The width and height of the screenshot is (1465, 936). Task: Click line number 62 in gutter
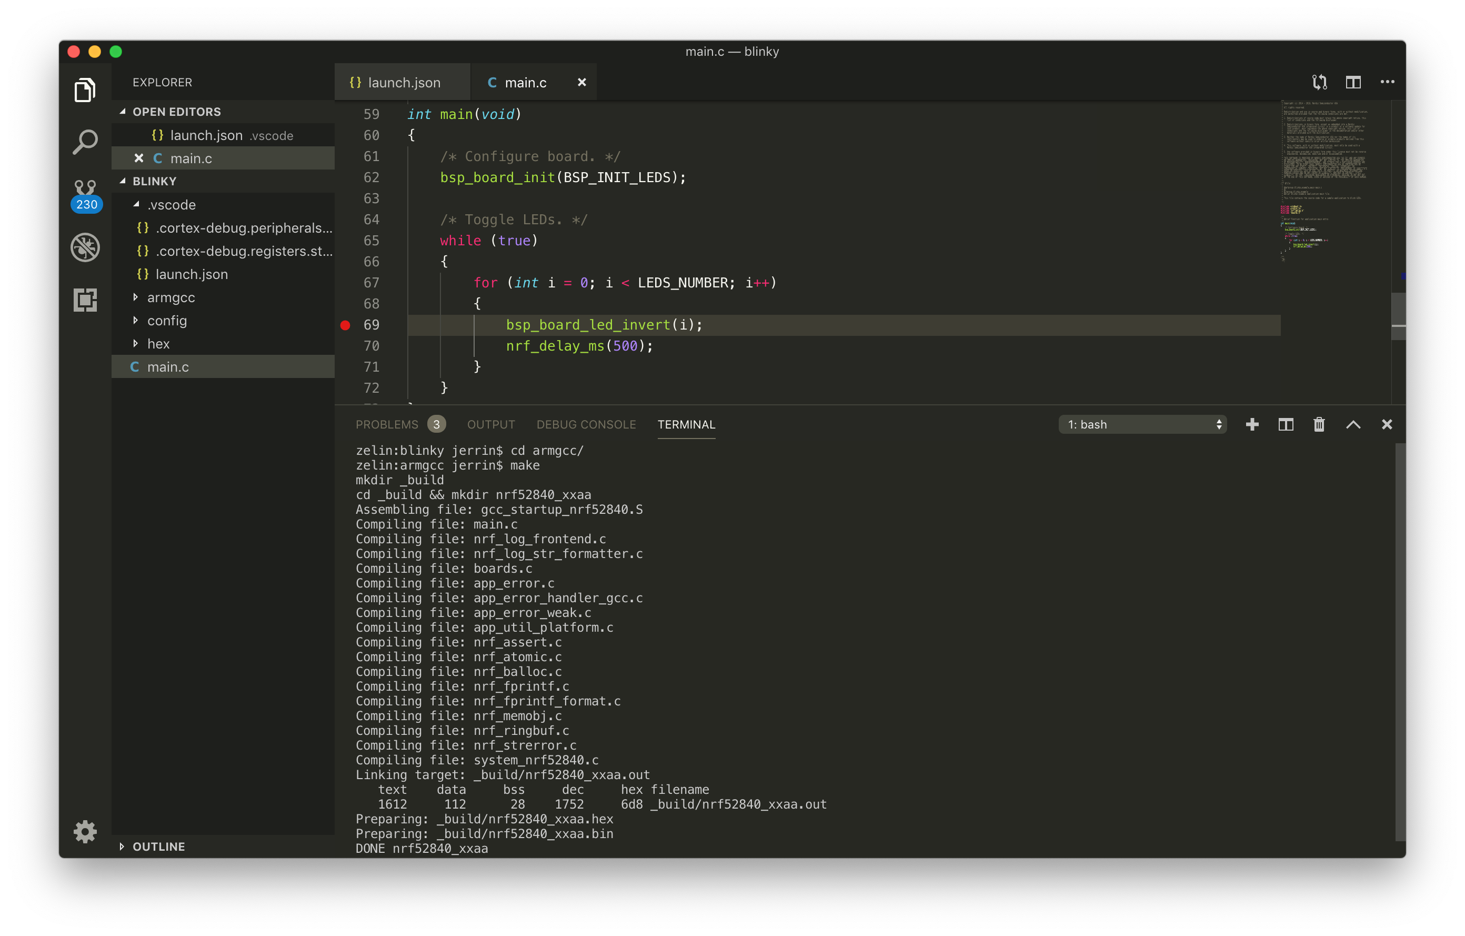[x=371, y=177]
